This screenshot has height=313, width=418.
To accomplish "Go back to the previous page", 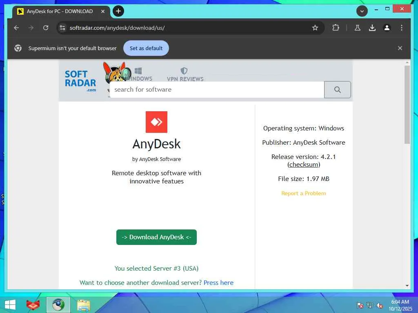I will [x=16, y=28].
